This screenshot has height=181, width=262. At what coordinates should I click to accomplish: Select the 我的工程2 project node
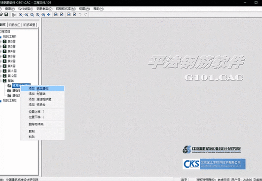tap(10, 101)
